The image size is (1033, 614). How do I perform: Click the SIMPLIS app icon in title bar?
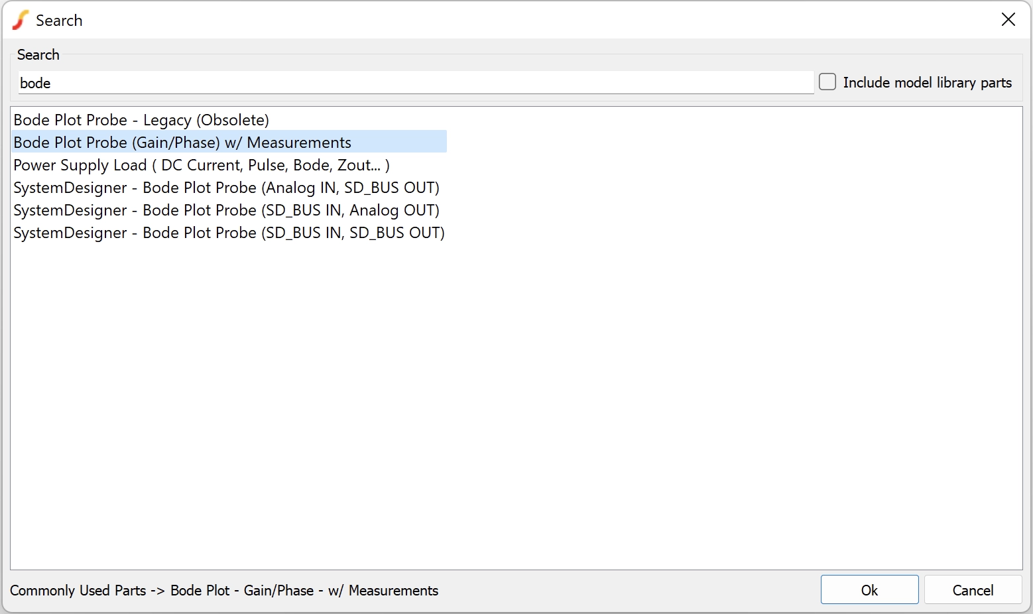[x=21, y=20]
